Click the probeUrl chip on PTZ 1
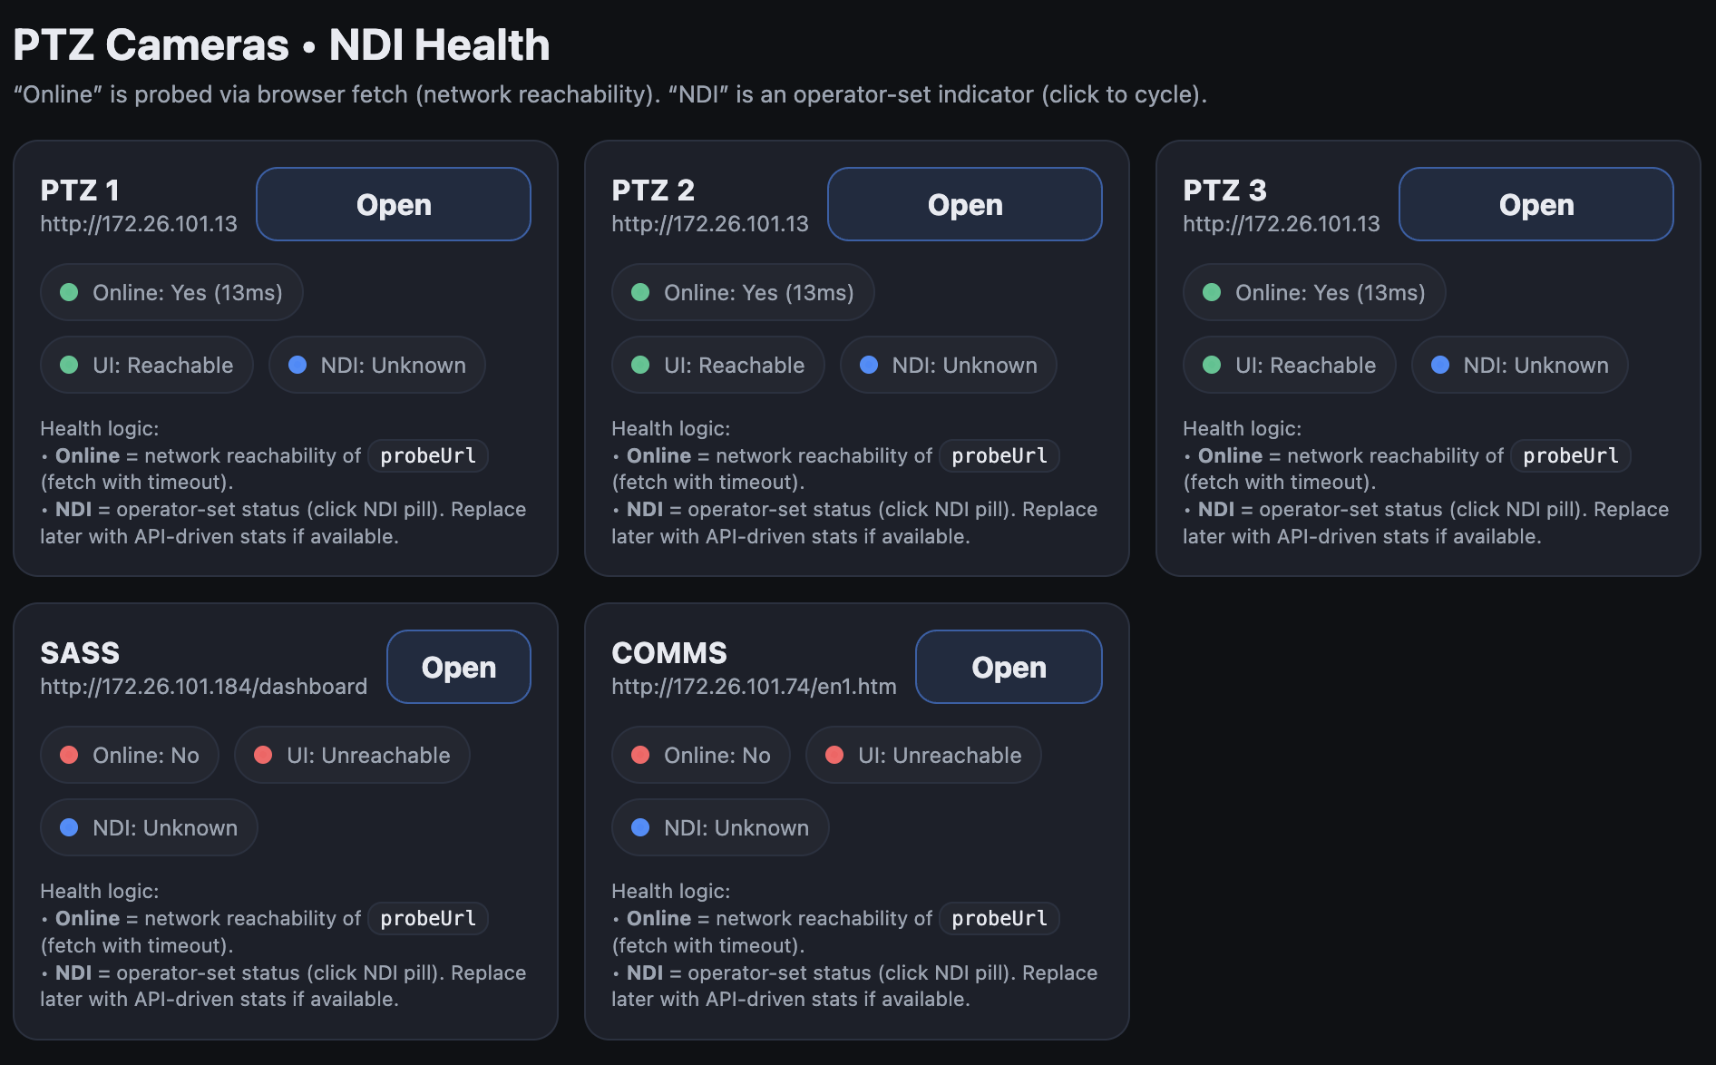Viewport: 1716px width, 1065px height. point(427,455)
